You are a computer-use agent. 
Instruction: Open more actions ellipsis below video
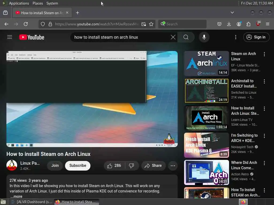173,165
